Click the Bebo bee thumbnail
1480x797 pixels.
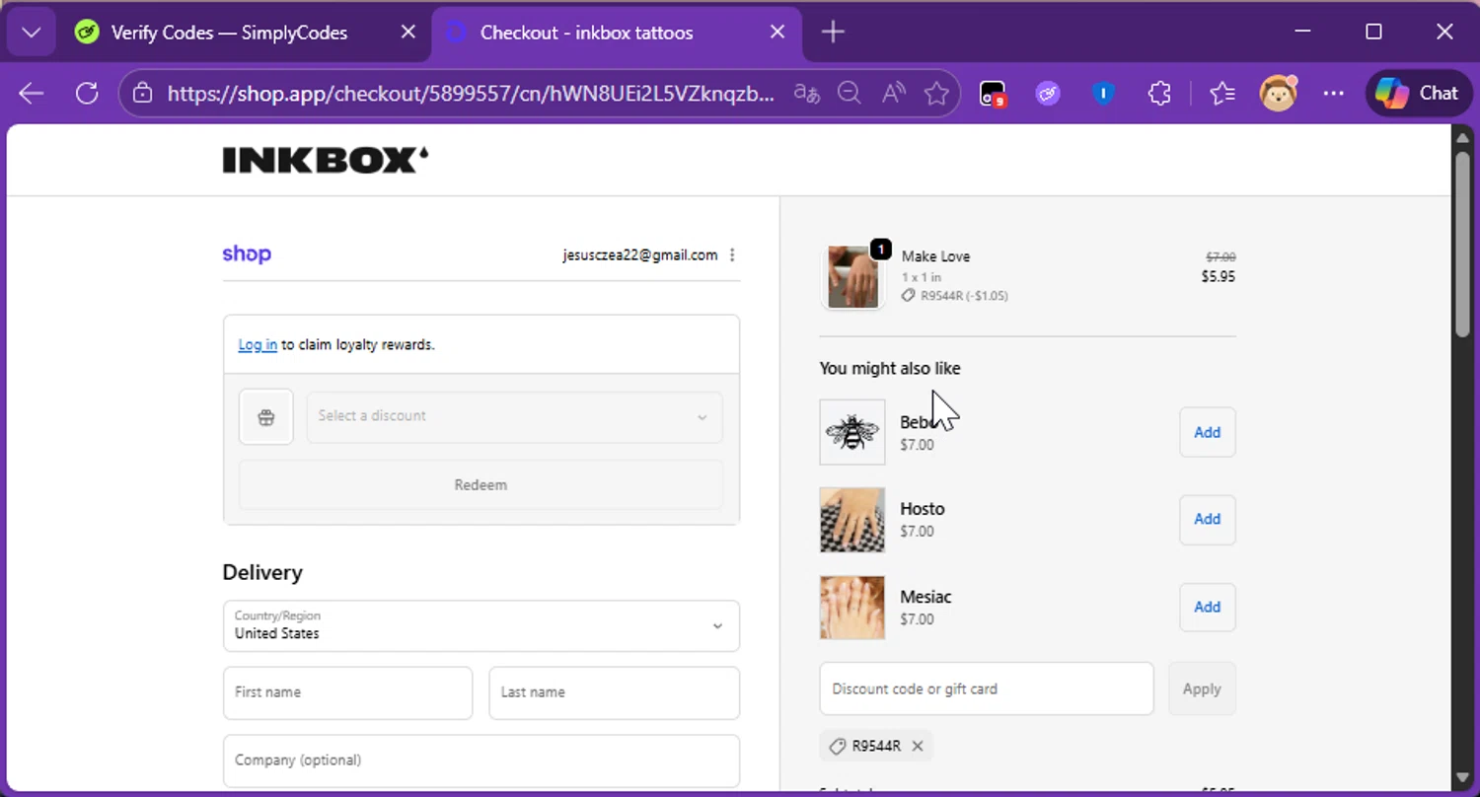click(852, 432)
